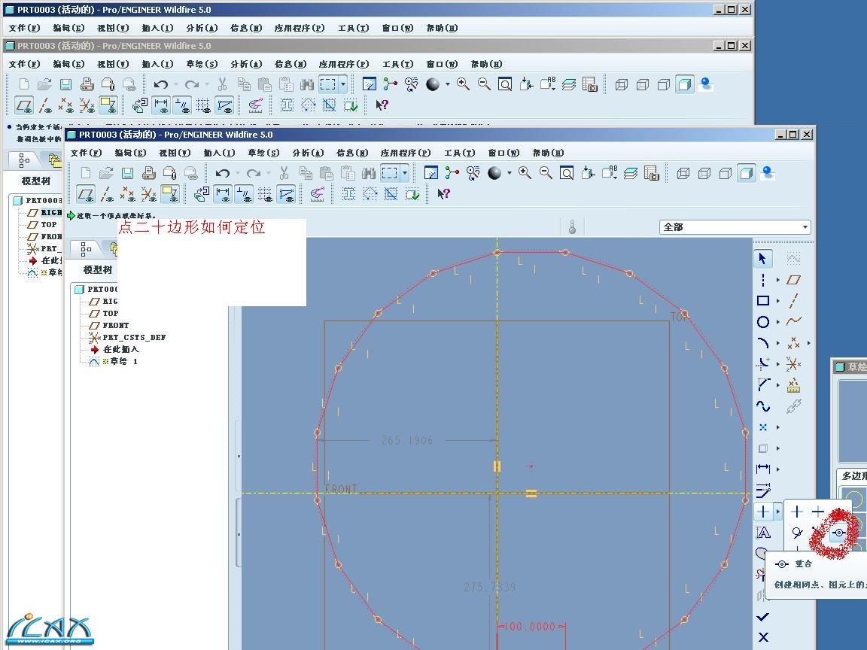Click the coincident constraint icon

(839, 533)
